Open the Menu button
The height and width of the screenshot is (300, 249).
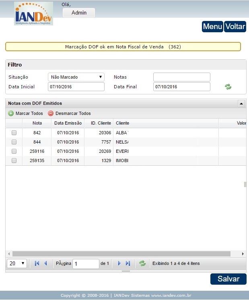[212, 27]
